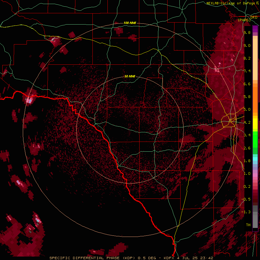Click the 4 JUL 25 23:42 timestamp

[x=195, y=258]
